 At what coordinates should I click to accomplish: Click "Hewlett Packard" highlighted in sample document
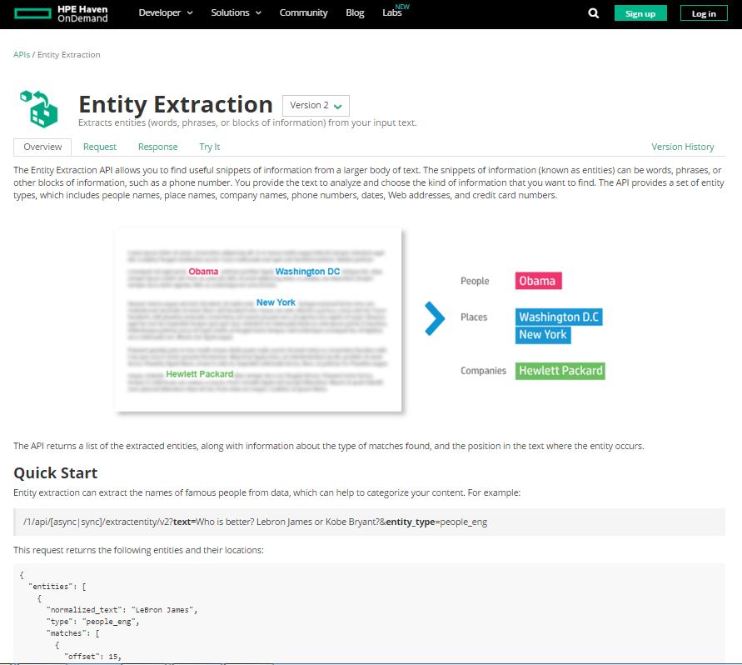200,374
